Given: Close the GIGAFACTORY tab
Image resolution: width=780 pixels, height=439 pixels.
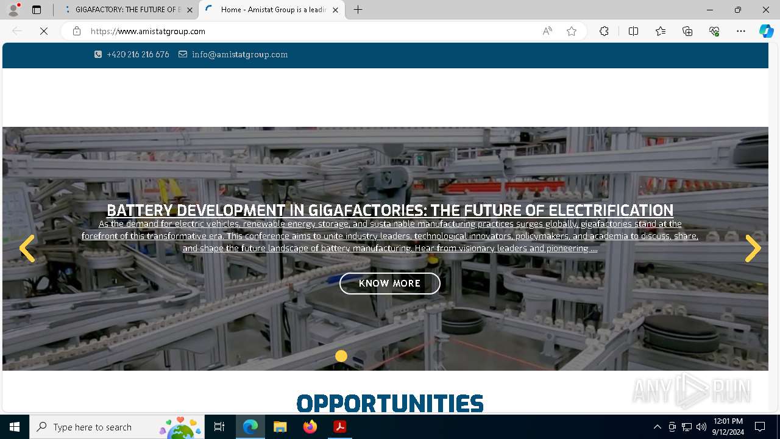Looking at the screenshot, I should (190, 10).
